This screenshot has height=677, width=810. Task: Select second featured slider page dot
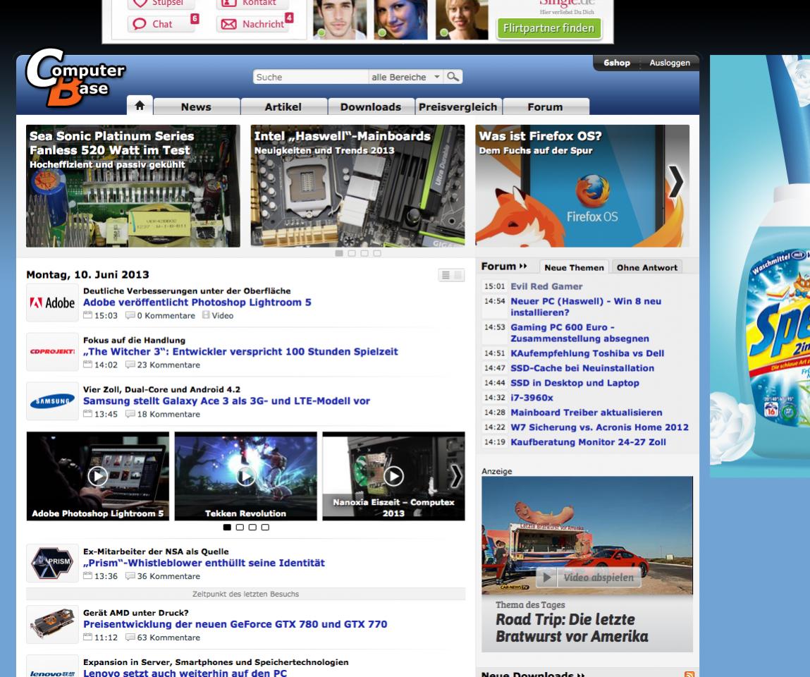tap(352, 253)
